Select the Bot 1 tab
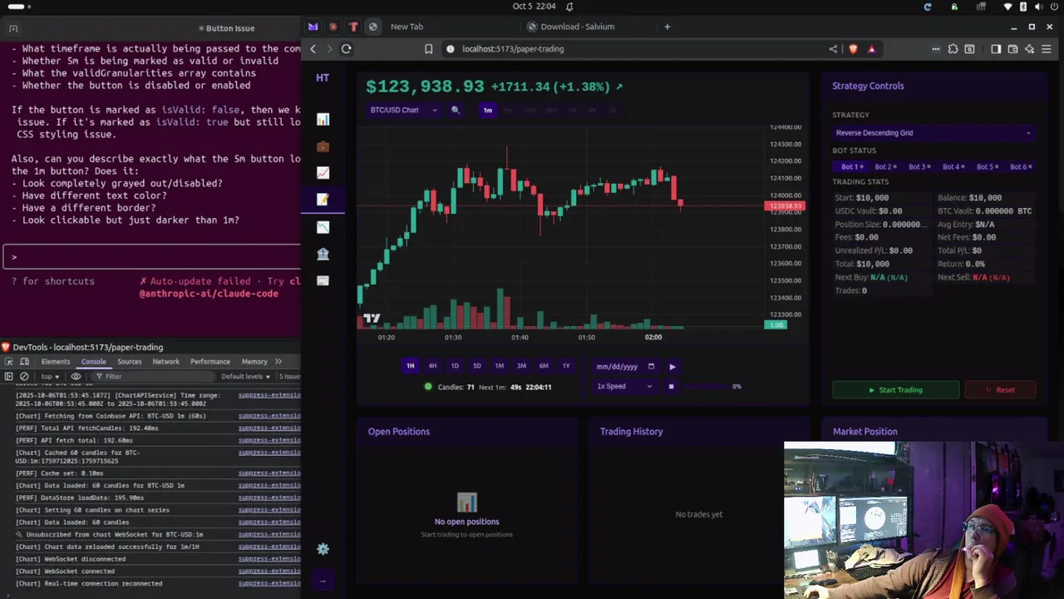This screenshot has height=599, width=1064. coord(851,167)
